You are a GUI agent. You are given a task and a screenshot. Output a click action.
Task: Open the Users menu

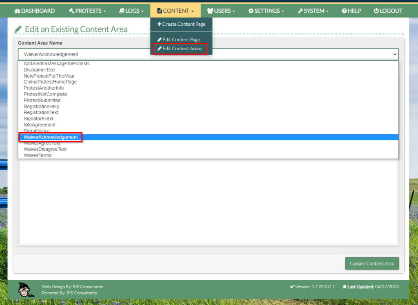pos(221,11)
